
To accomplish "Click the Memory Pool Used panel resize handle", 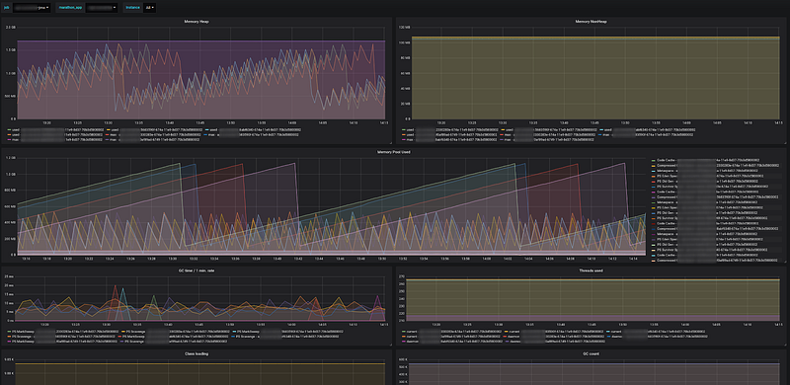I will tap(784, 261).
